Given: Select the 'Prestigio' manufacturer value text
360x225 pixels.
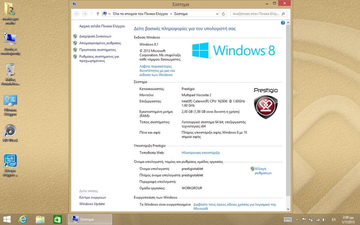Looking at the screenshot, I should click(x=188, y=89).
